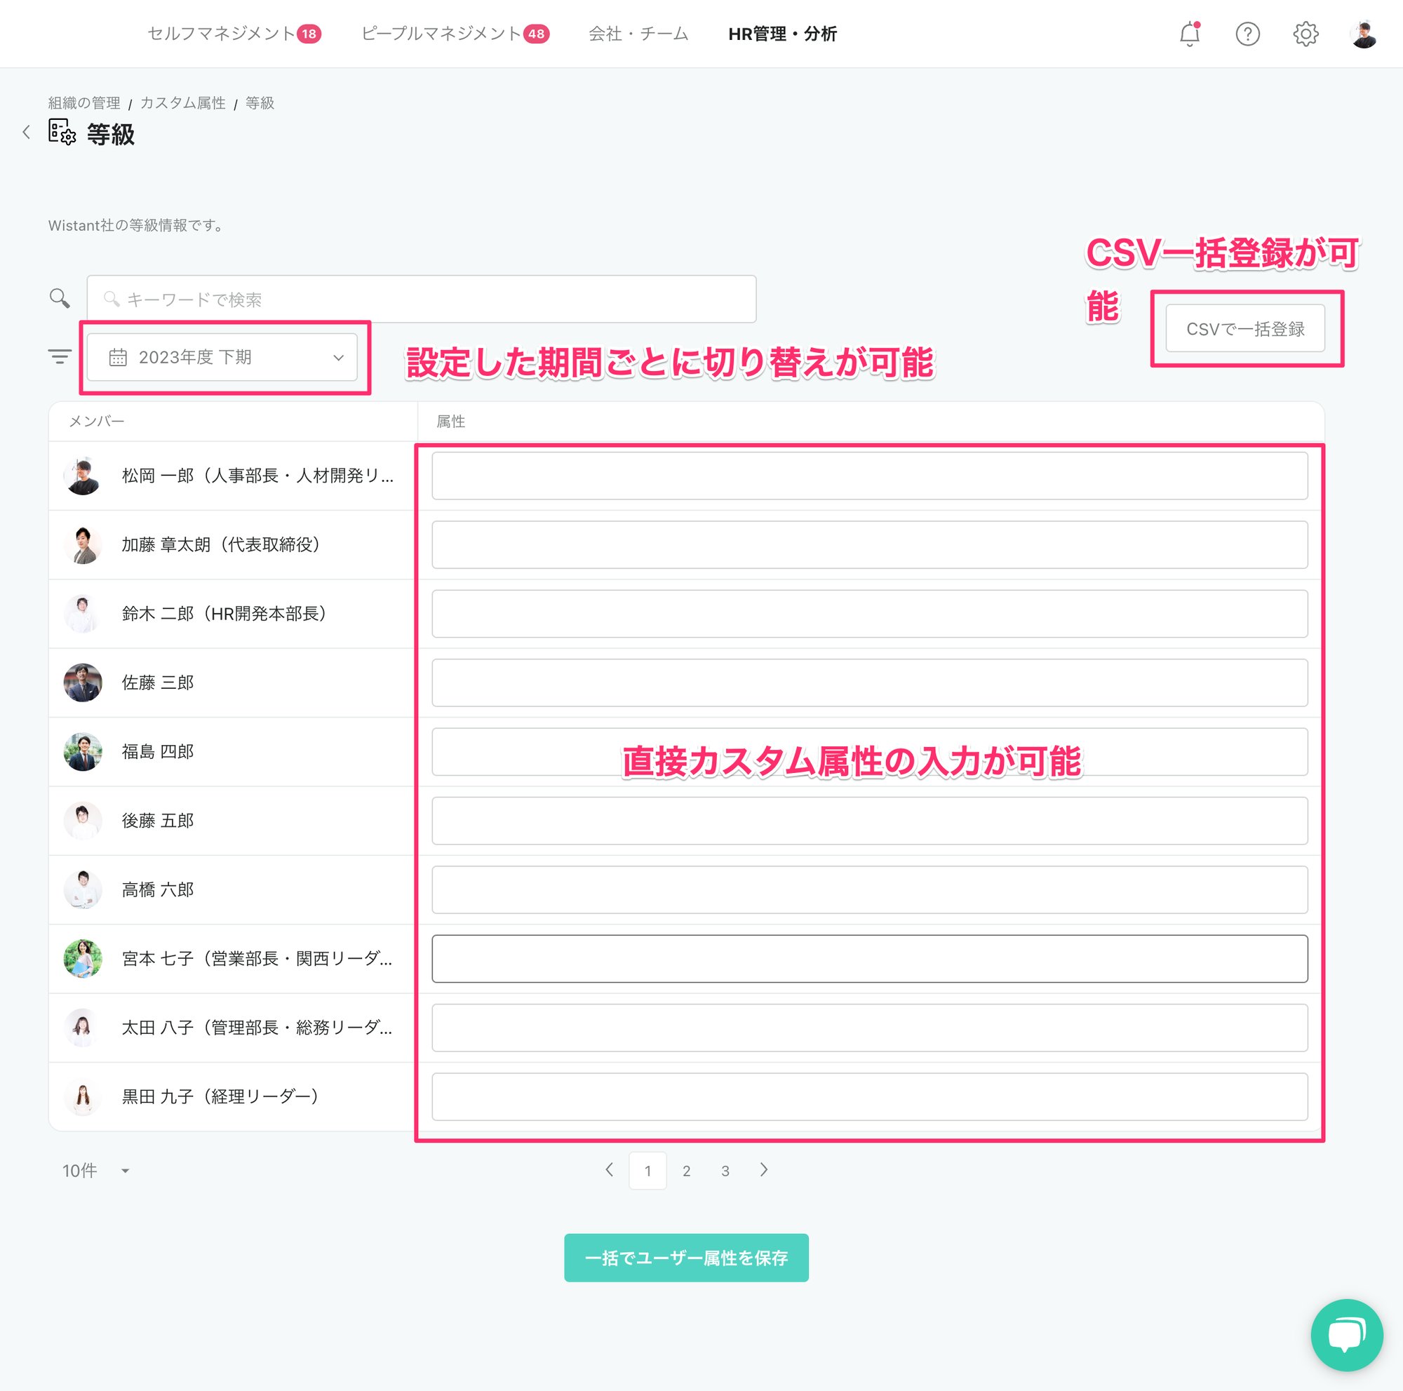
Task: Open the 2023年度 下期 period dropdown
Action: pos(222,357)
